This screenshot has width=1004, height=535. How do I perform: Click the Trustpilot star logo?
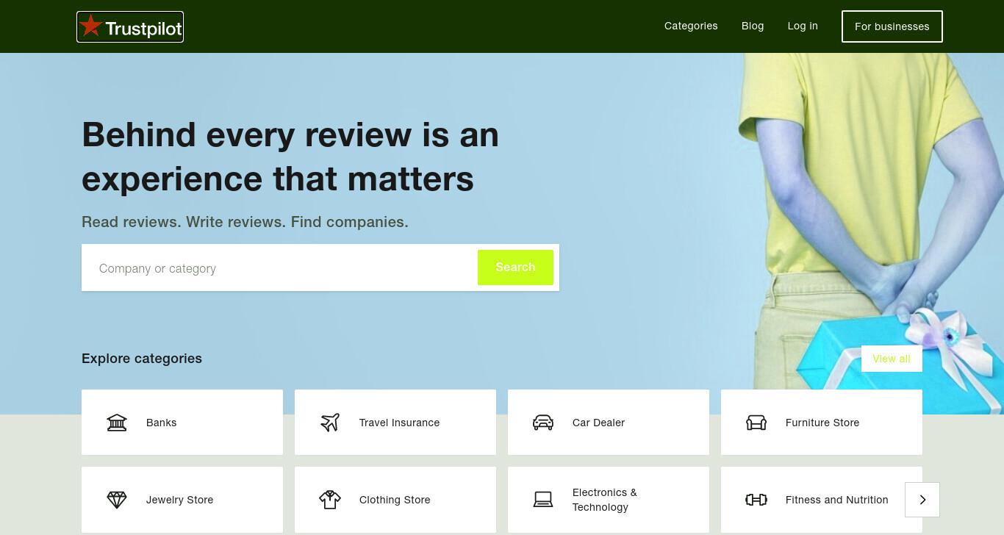(x=130, y=27)
